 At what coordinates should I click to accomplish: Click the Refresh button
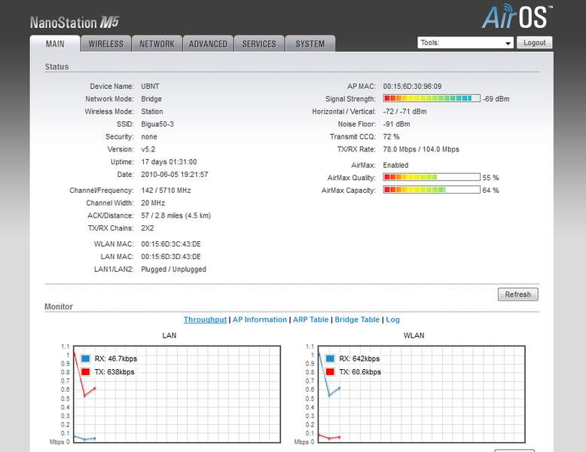coord(518,295)
